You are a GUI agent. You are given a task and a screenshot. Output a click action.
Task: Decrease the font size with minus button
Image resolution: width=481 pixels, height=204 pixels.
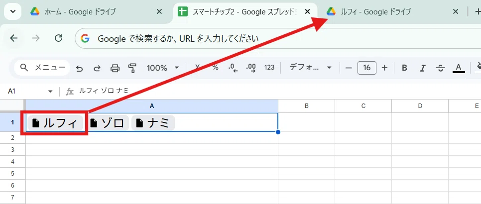tap(348, 68)
